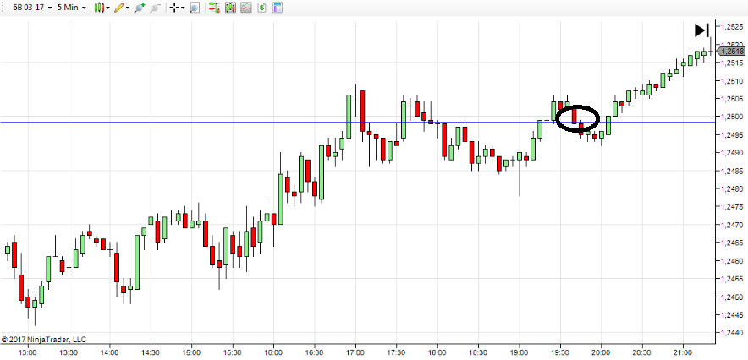The width and height of the screenshot is (748, 360).
Task: Open the 6B 03-17 instrument selector
Action: click(x=32, y=8)
